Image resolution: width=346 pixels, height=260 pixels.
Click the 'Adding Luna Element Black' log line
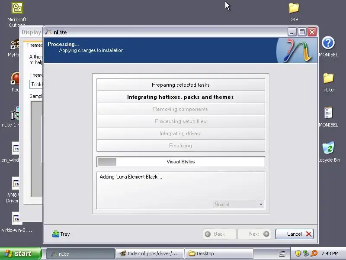coord(131,177)
